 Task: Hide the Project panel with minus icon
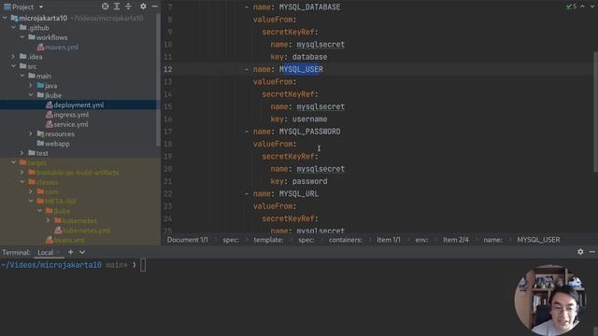click(154, 7)
